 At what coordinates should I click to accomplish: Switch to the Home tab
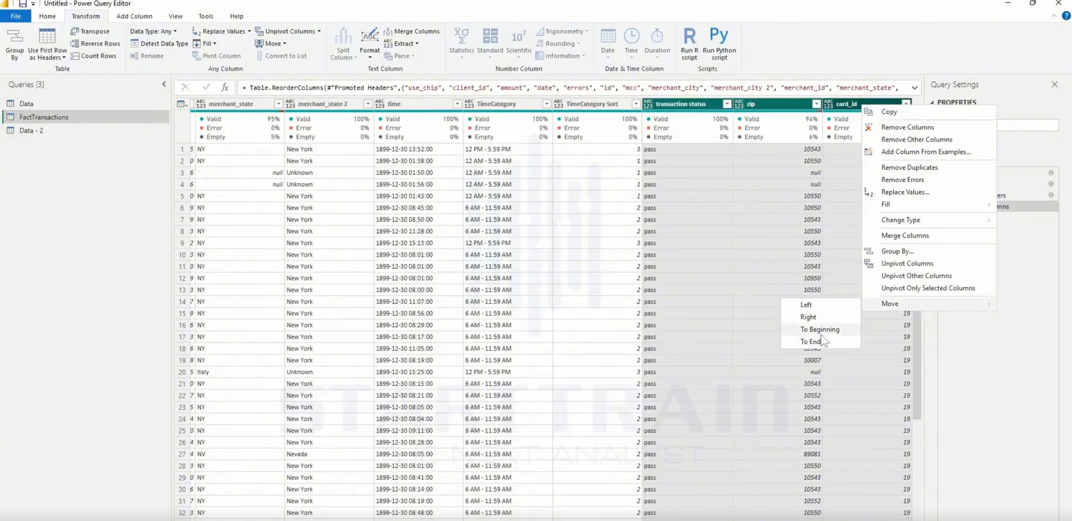tap(47, 16)
